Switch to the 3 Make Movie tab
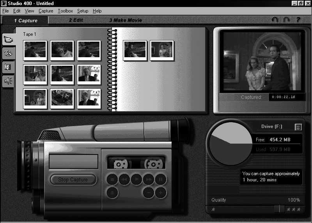Screen dimensions: 312x223 point(126,20)
